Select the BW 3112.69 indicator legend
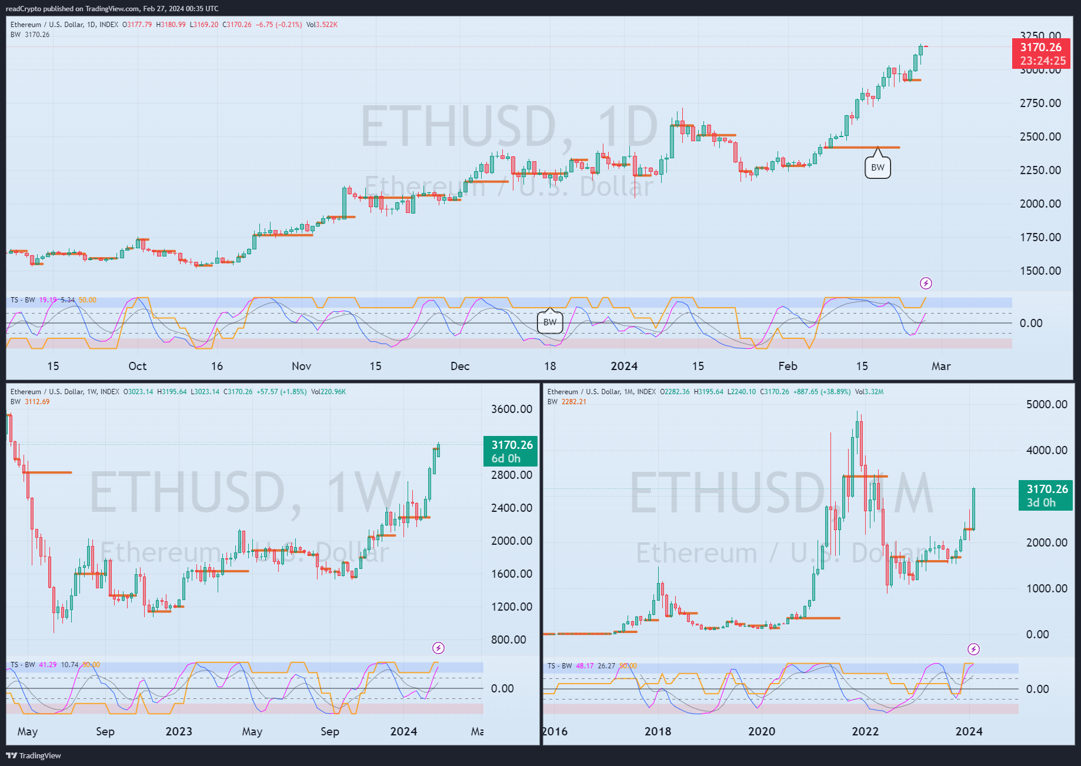The width and height of the screenshot is (1081, 766). tap(30, 402)
